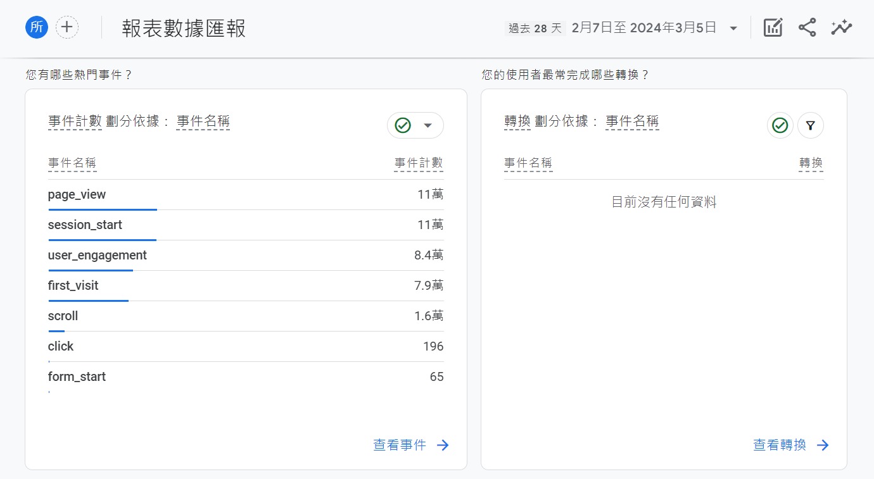Click the checkmark icon on conversions card

[x=780, y=125]
